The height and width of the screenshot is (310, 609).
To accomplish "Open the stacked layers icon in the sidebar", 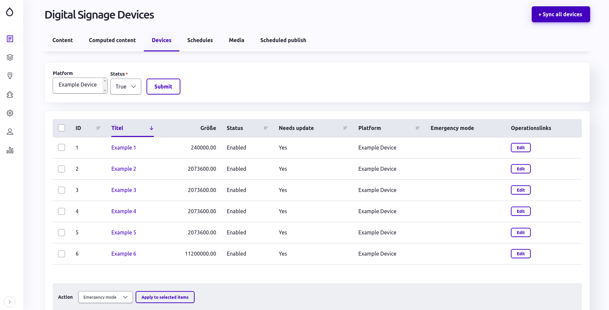I will click(x=10, y=57).
